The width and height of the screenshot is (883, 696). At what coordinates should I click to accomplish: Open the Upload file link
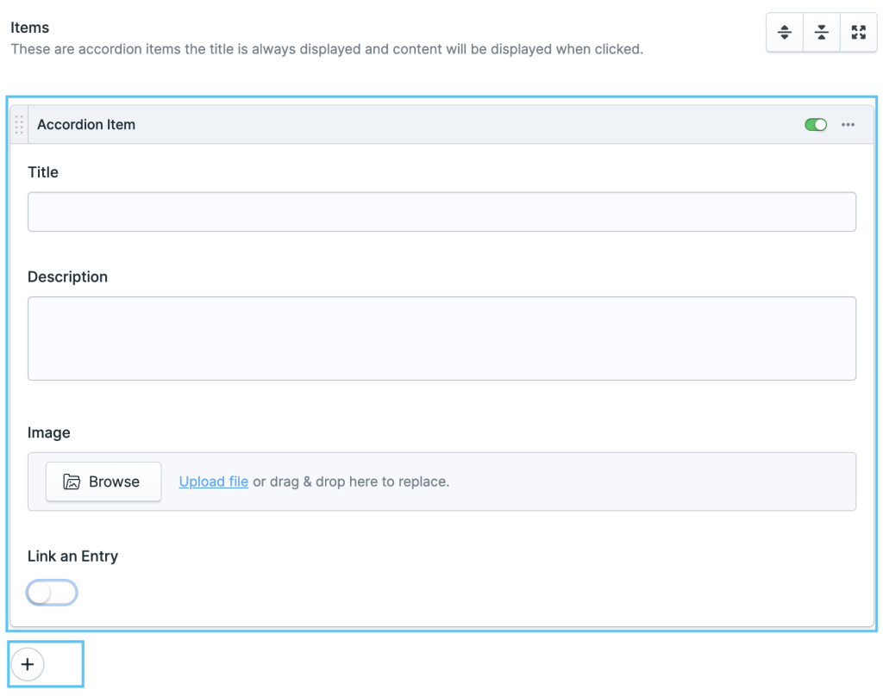coord(213,481)
